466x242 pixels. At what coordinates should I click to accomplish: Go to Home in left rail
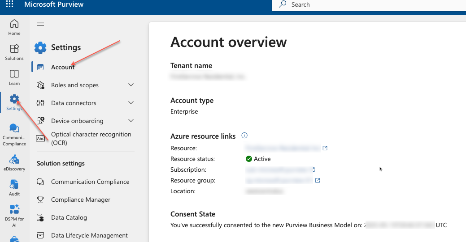14,27
